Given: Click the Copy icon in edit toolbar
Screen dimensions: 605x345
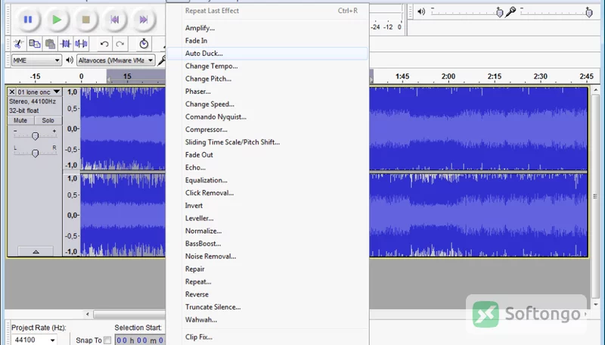Looking at the screenshot, I should pyautogui.click(x=34, y=44).
